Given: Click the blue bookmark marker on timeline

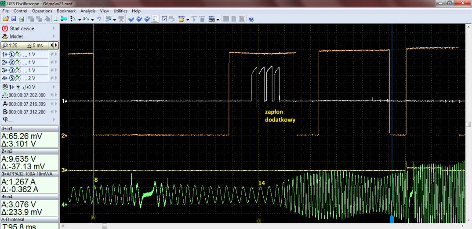Looking at the screenshot, I should pyautogui.click(x=391, y=219).
